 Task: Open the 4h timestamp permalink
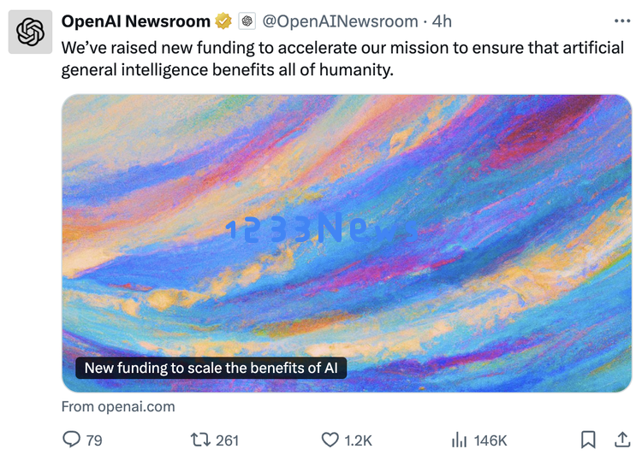442,21
